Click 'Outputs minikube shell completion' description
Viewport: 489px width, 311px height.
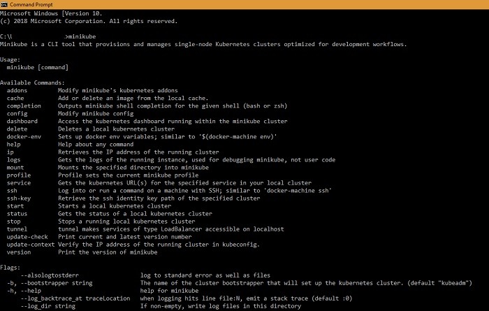point(173,106)
